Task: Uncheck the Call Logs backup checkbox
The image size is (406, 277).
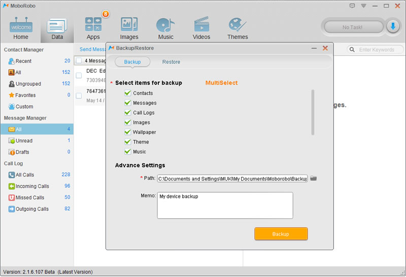Action: pyautogui.click(x=128, y=112)
